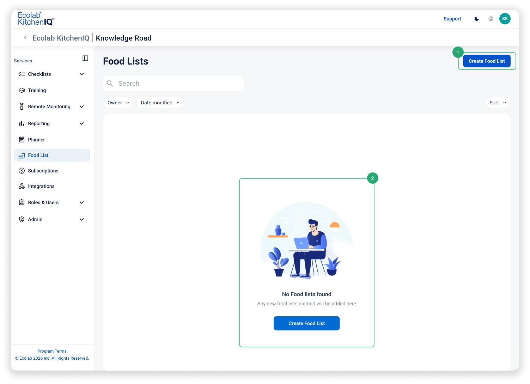530x384 pixels.
Task: Click the Ecolab KitchenIQ logo
Action: [36, 19]
